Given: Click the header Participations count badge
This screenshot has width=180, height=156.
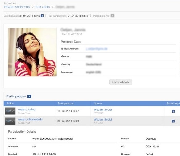Looking at the screenshot, I should pyautogui.click(x=112, y=16).
